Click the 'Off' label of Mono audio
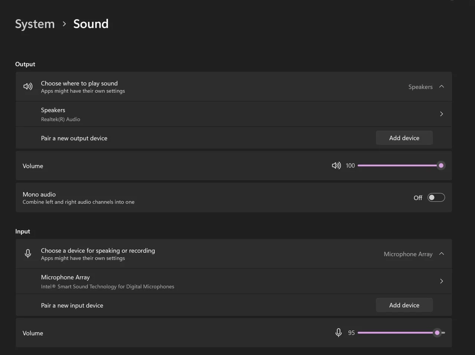The image size is (475, 355). coord(418,198)
